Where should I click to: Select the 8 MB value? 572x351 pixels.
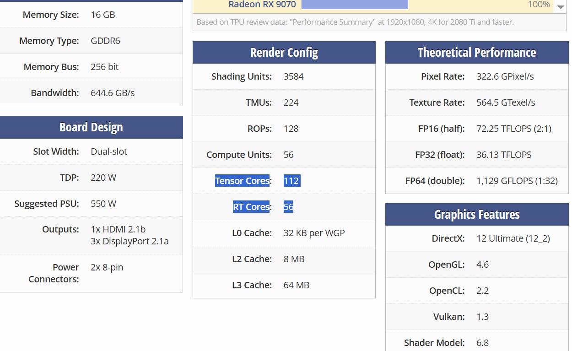pos(294,259)
